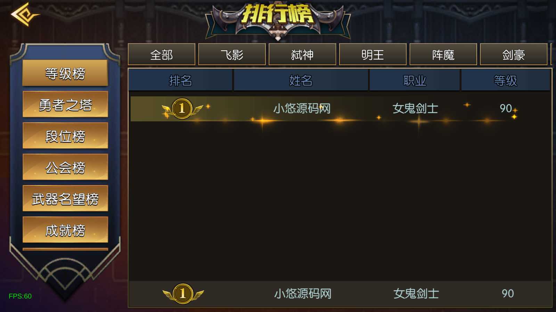Open the 明王 class tab
Viewport: 556px width, 312px height.
(373, 54)
